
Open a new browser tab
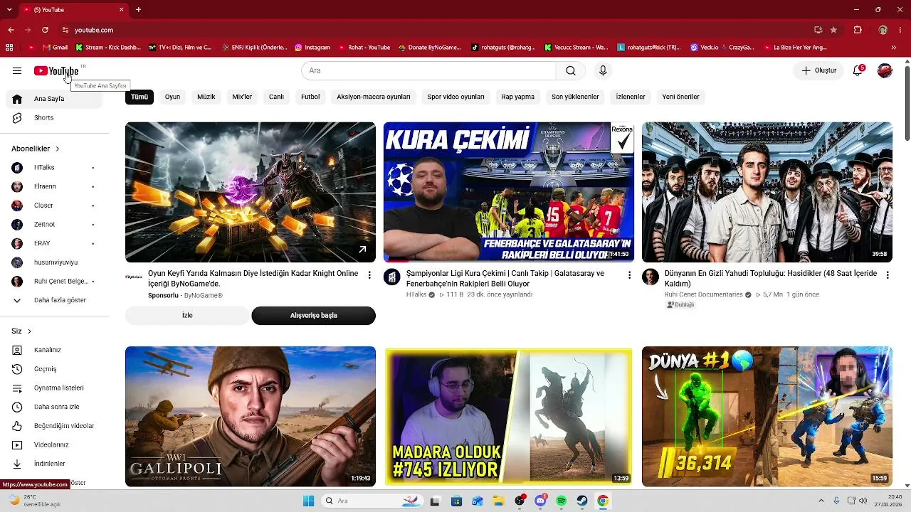pos(138,10)
